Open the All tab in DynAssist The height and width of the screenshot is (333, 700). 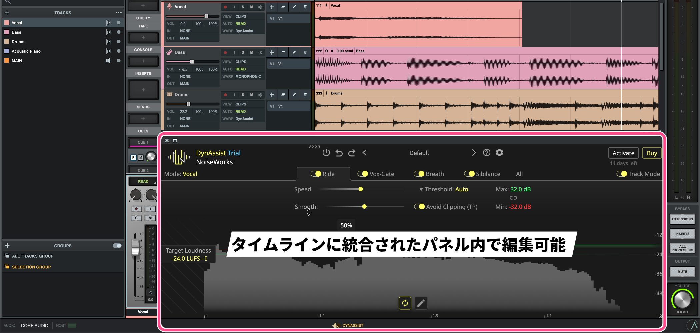pyautogui.click(x=519, y=174)
